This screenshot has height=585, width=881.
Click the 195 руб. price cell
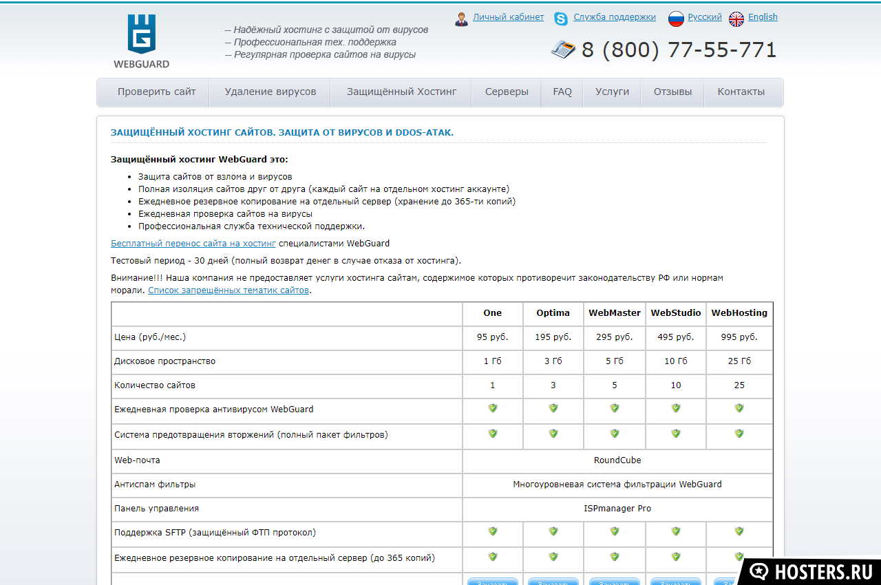tap(553, 337)
